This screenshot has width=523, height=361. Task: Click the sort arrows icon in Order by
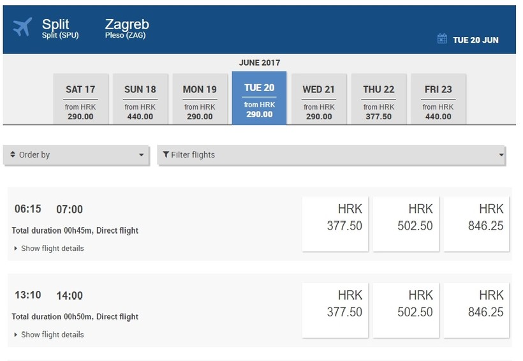tap(13, 155)
